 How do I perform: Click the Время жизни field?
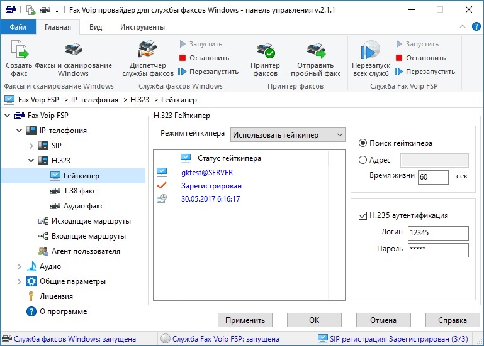click(433, 177)
